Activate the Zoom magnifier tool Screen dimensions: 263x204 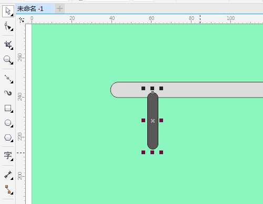(x=8, y=60)
